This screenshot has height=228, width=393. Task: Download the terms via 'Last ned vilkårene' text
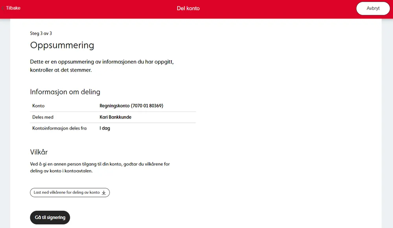(66, 193)
